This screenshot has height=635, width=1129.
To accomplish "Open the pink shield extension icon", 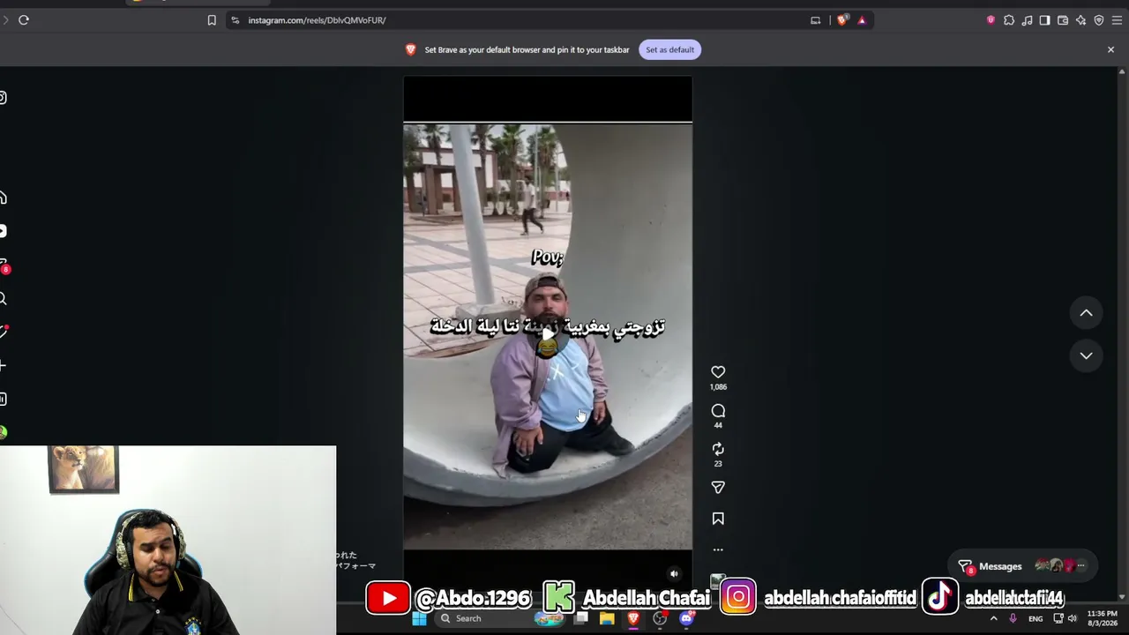I will click(x=991, y=20).
